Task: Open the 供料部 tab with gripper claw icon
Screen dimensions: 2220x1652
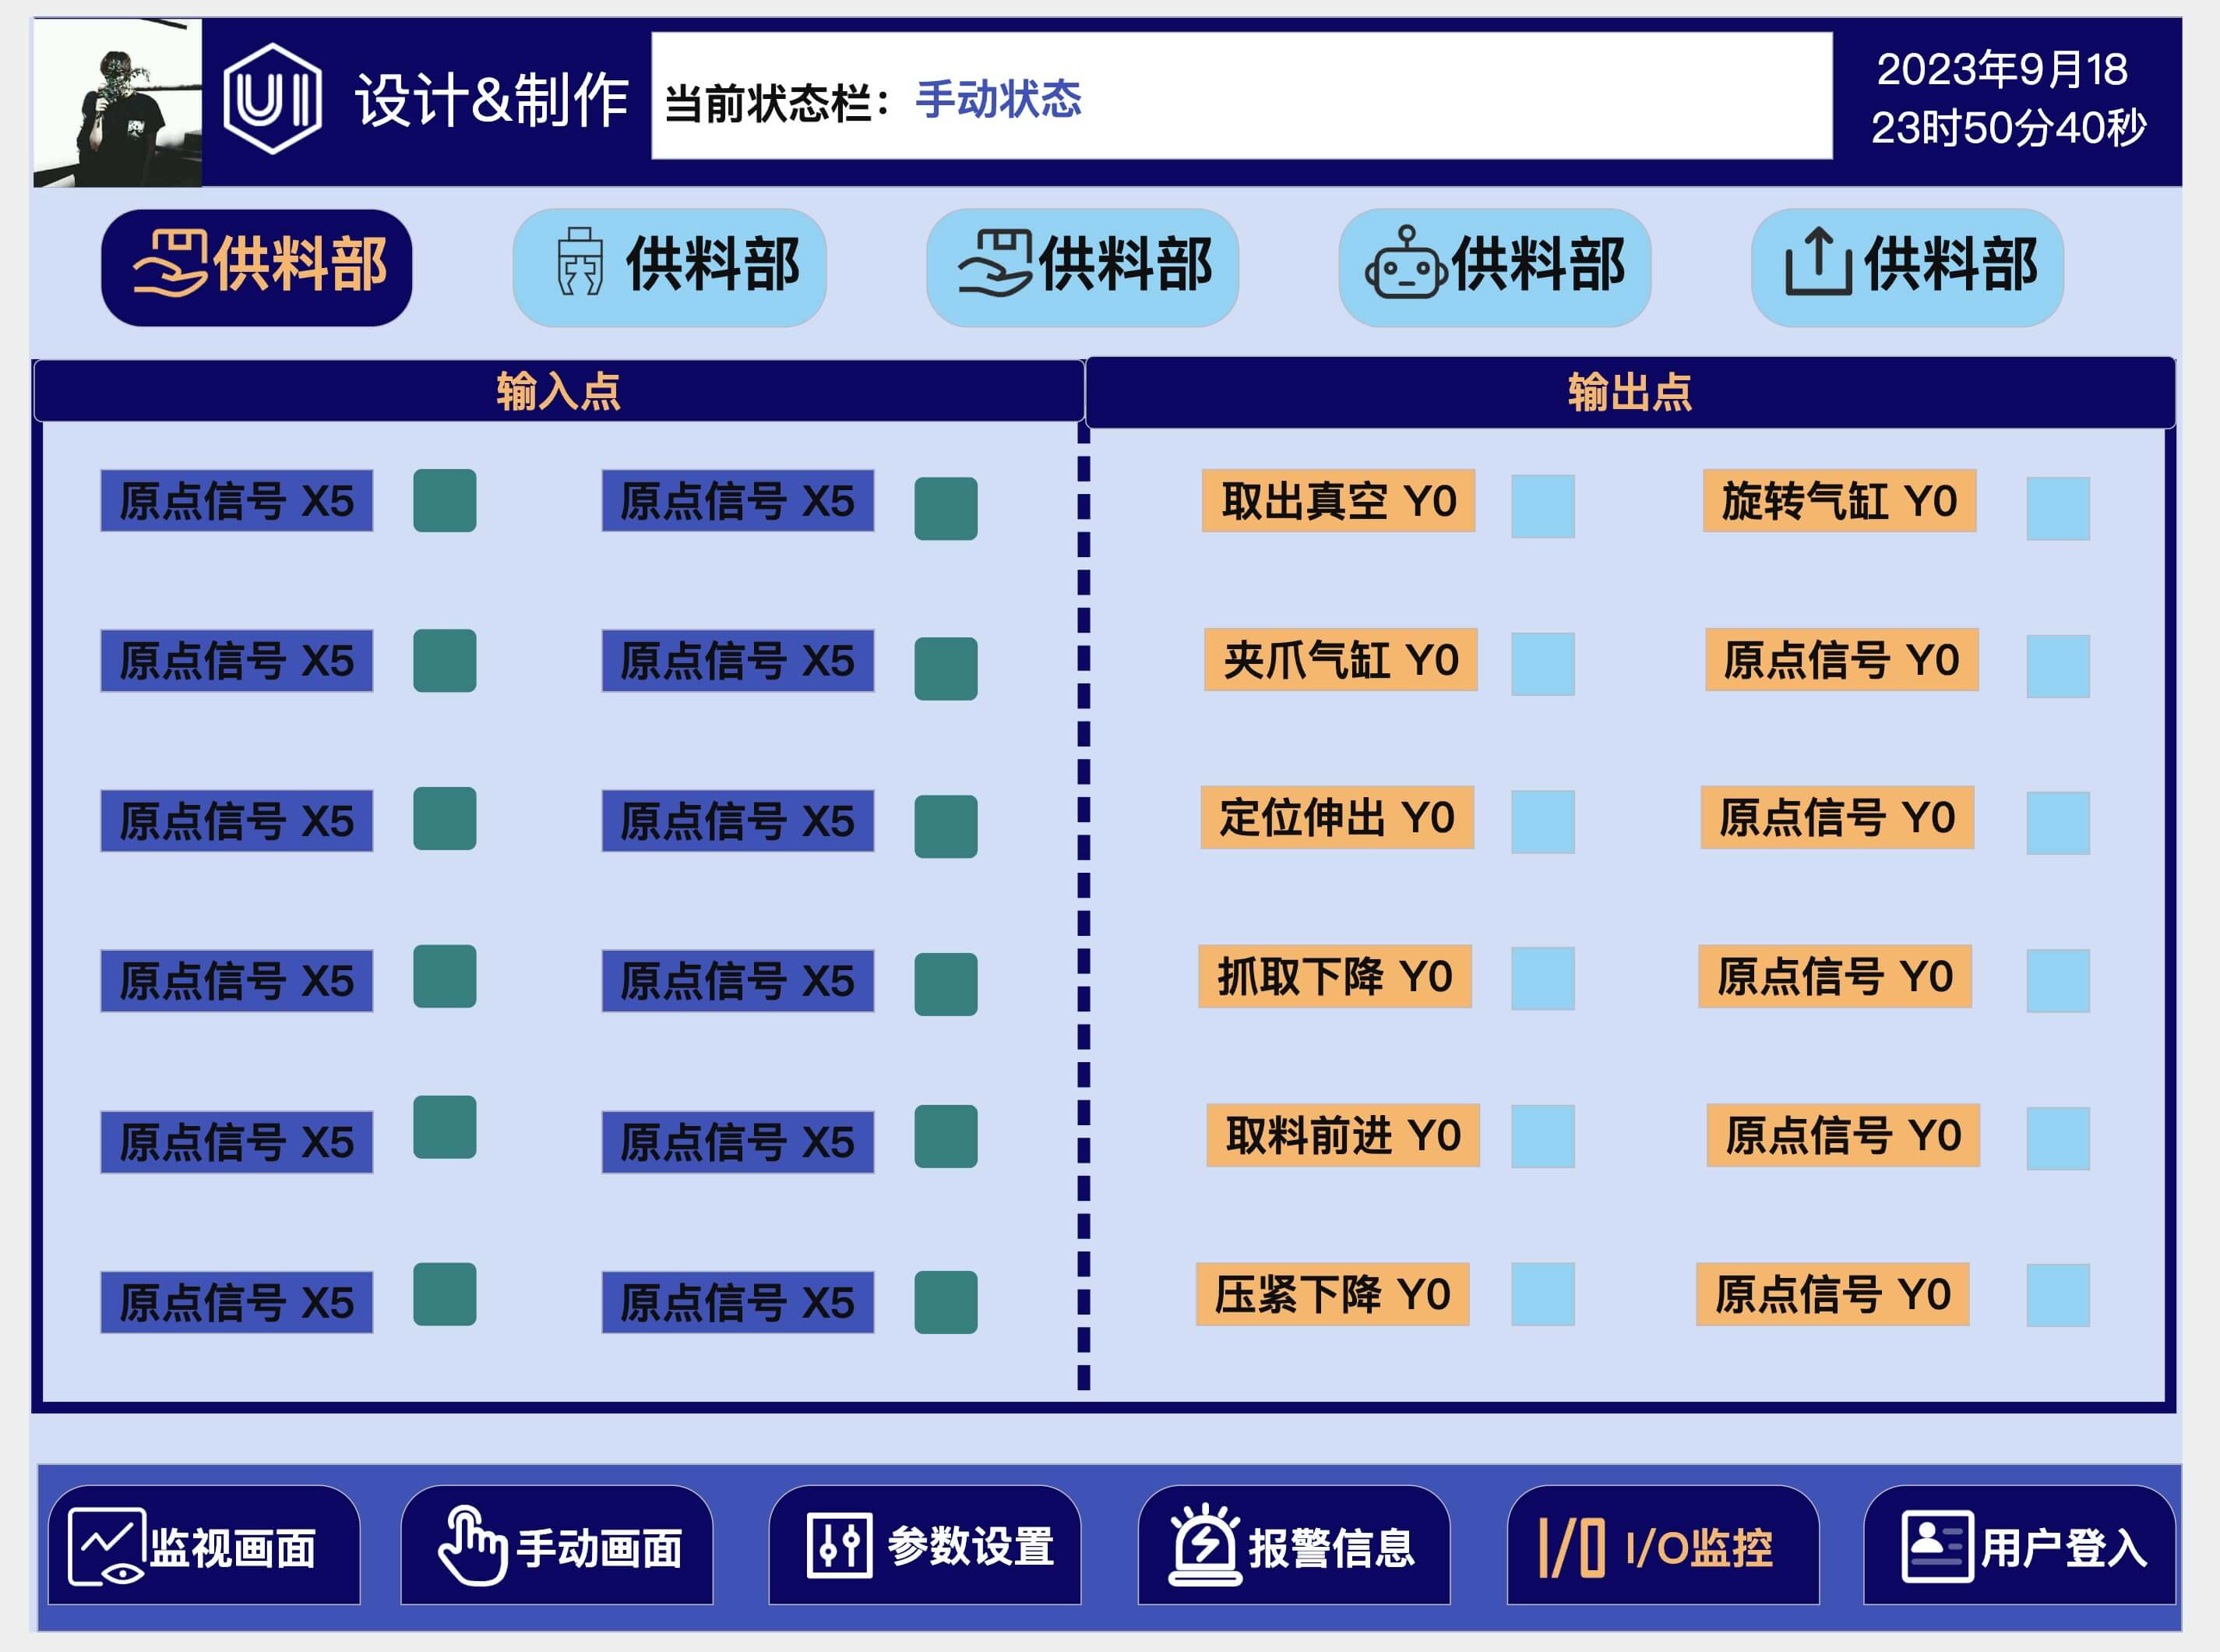Action: pos(670,267)
